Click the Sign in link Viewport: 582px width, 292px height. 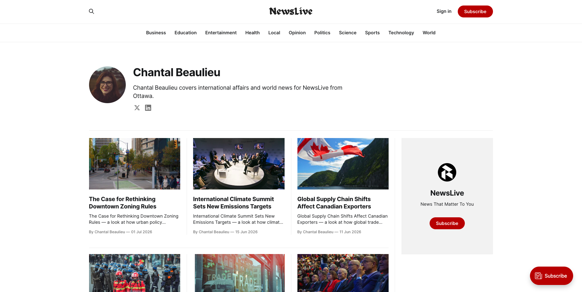coord(444,11)
